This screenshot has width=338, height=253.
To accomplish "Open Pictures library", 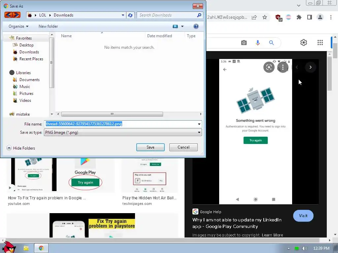I will [x=26, y=93].
